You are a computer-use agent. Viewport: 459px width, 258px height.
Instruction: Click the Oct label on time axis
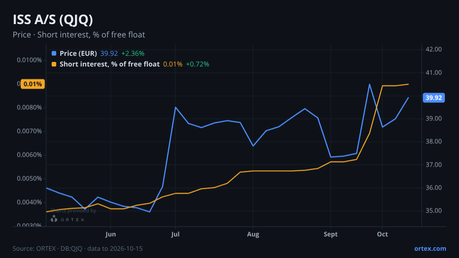[382, 234]
